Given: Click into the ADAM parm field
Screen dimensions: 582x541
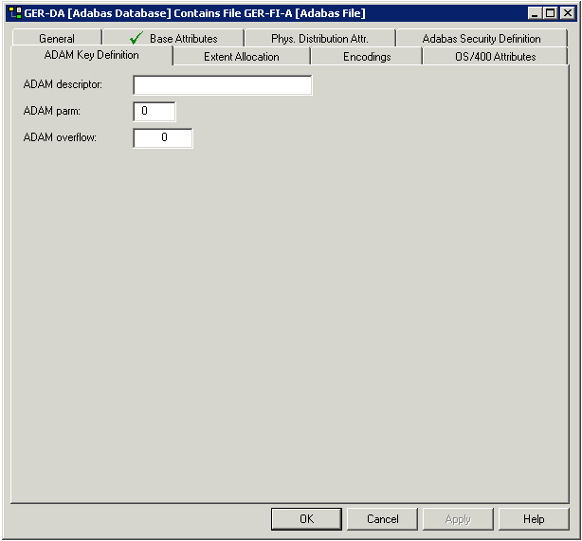Looking at the screenshot, I should click(154, 112).
